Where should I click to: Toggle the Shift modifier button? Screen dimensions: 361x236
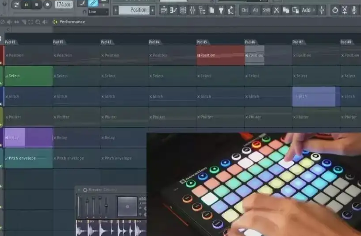[x=266, y=10]
